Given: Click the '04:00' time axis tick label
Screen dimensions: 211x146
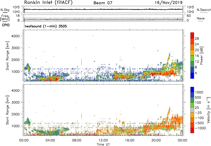Looking at the screenshot, I should [50, 140].
